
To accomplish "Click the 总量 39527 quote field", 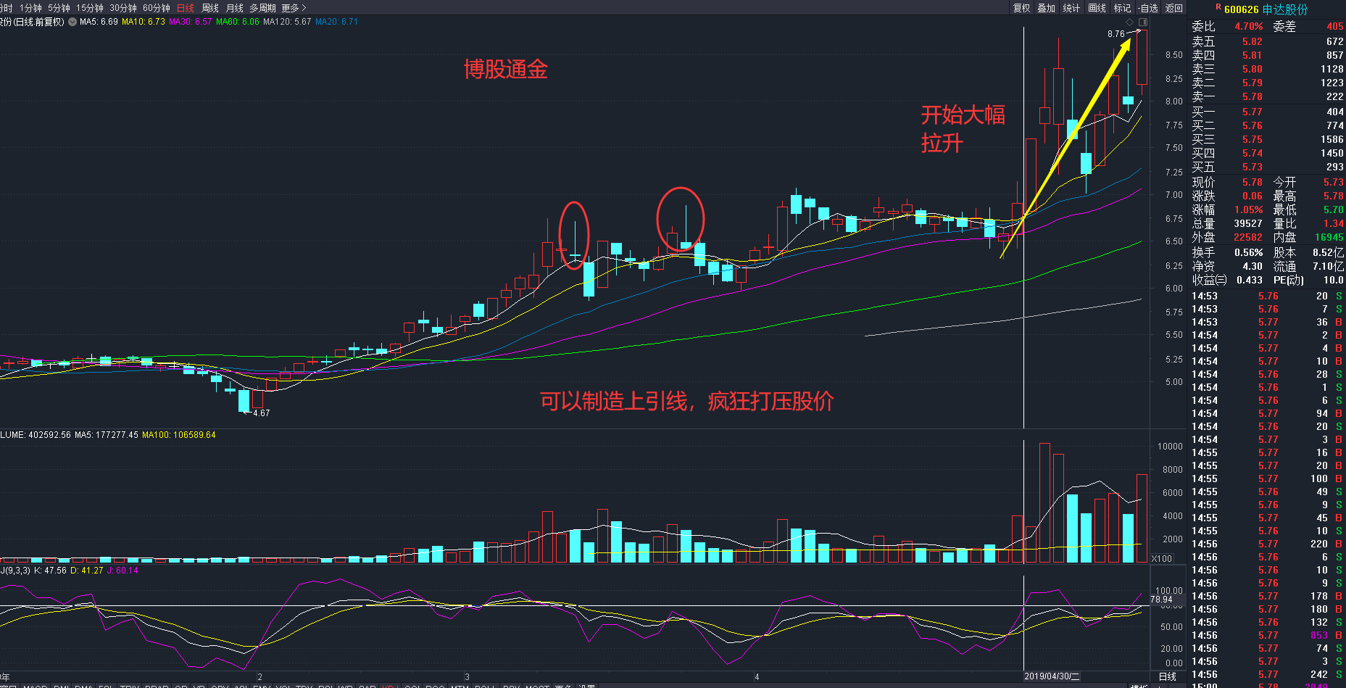I will click(x=1228, y=223).
